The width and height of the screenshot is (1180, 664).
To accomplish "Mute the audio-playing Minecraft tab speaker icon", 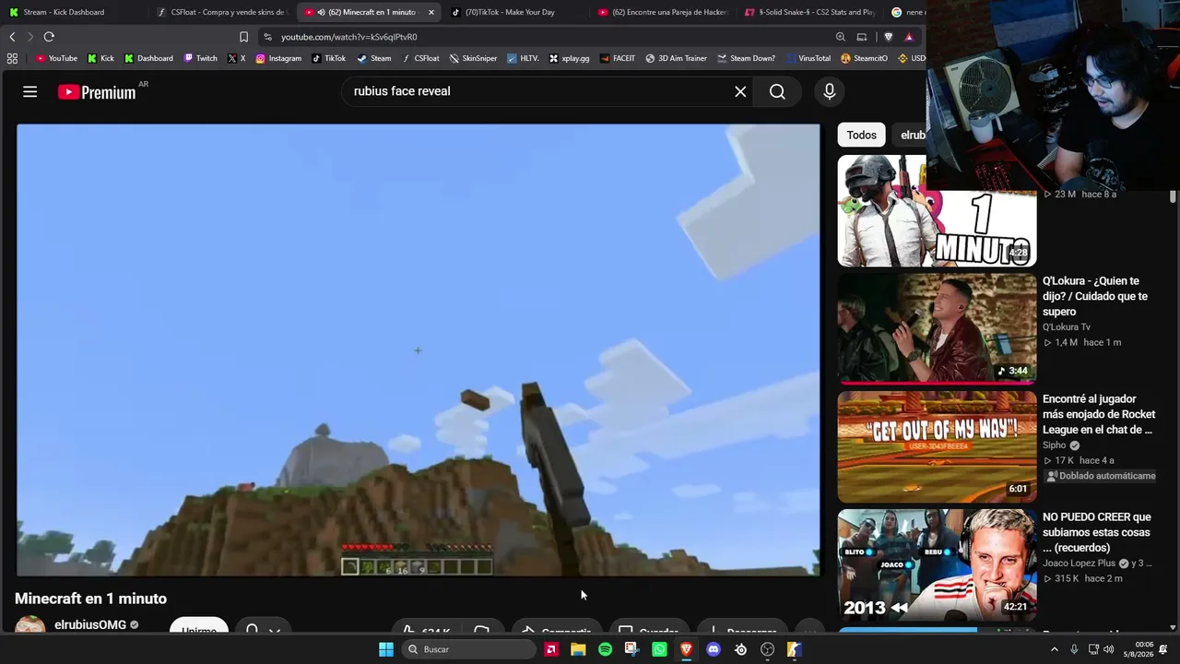I will tap(321, 12).
